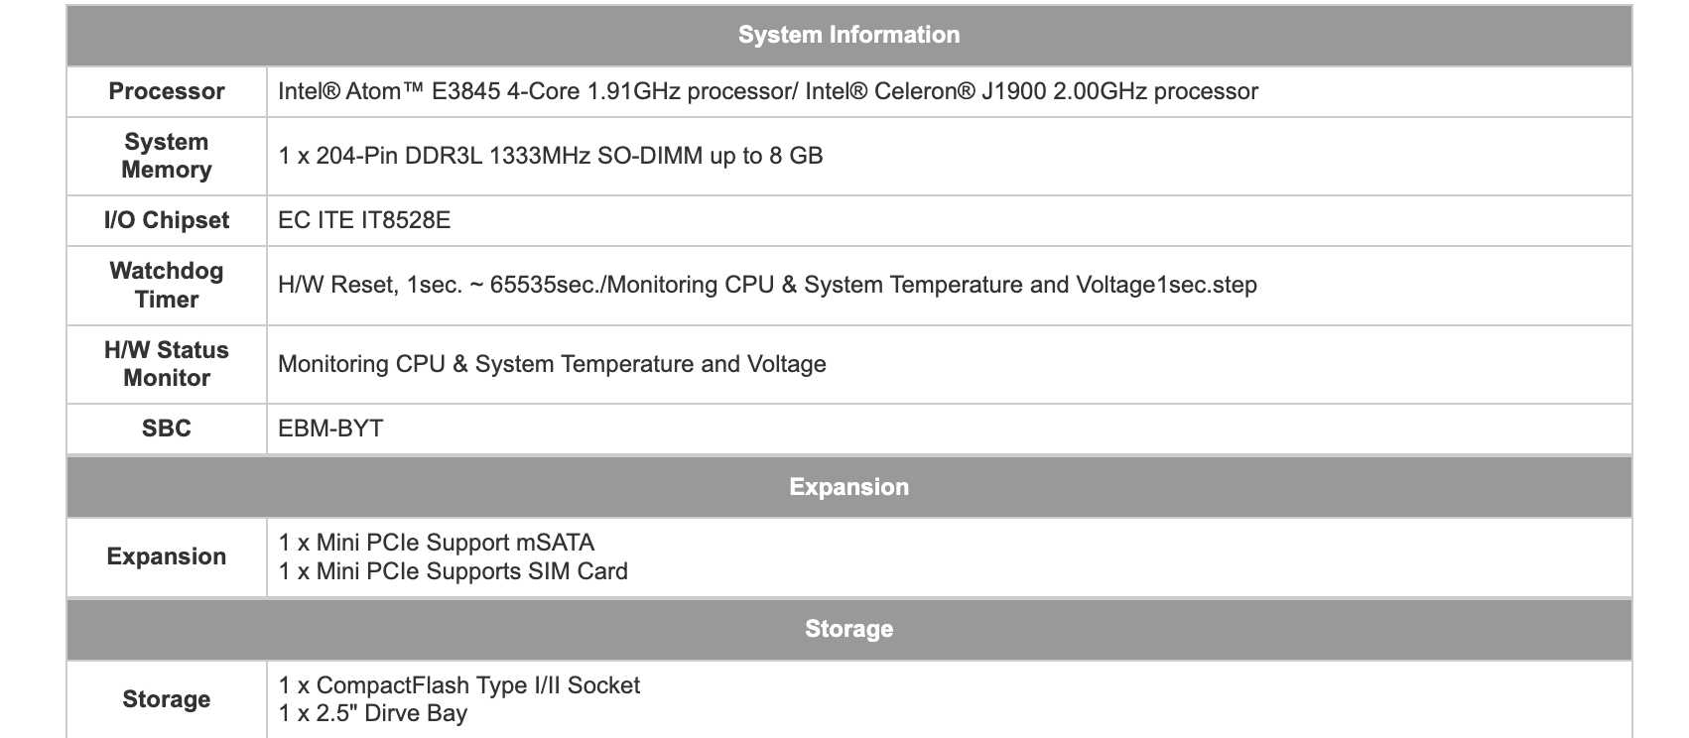Select the Watchdog Timer label cell

167,285
